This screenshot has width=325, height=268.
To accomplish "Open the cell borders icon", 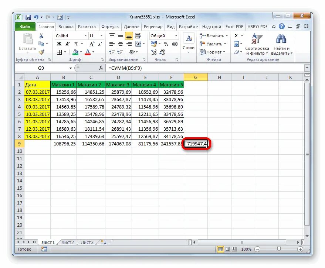I will 59,52.
